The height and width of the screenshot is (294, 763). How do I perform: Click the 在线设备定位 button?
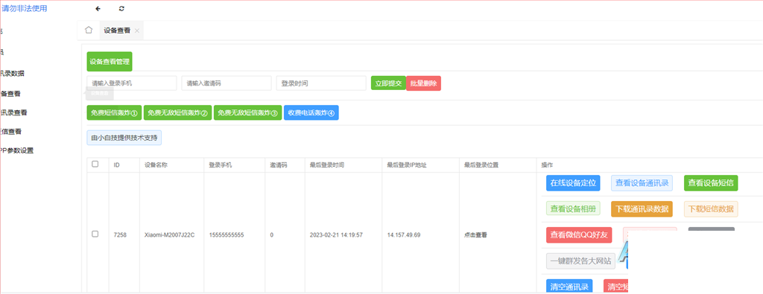pyautogui.click(x=573, y=183)
